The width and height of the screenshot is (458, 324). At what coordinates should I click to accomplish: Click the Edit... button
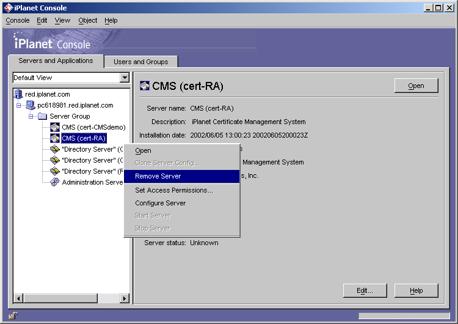[365, 290]
